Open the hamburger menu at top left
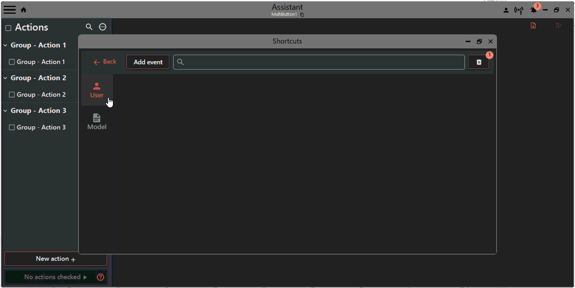Image resolution: width=575 pixels, height=288 pixels. pyautogui.click(x=9, y=10)
